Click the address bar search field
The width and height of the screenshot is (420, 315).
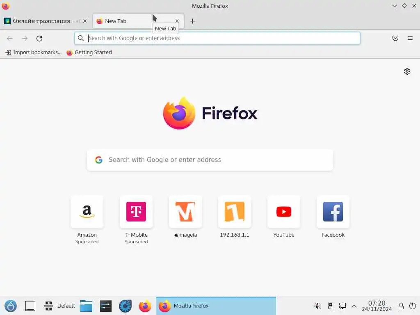click(217, 38)
